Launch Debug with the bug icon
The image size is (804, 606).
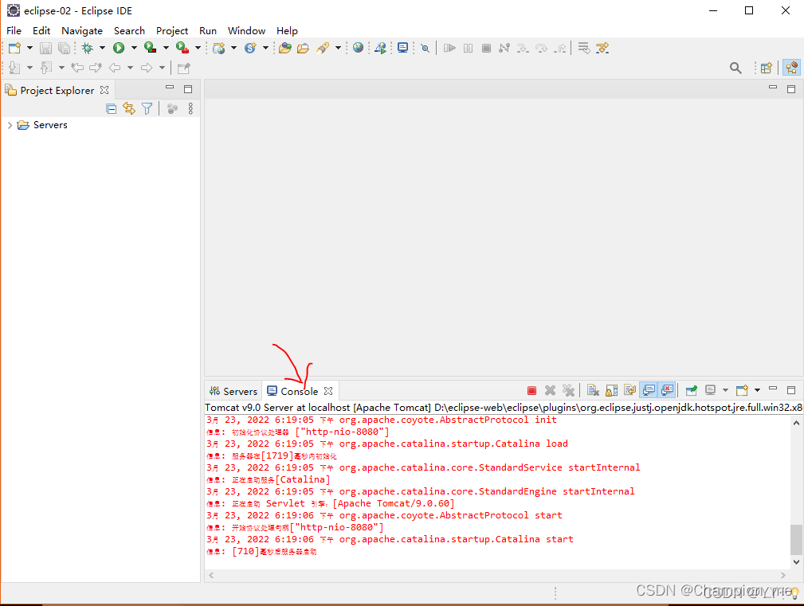(x=87, y=48)
